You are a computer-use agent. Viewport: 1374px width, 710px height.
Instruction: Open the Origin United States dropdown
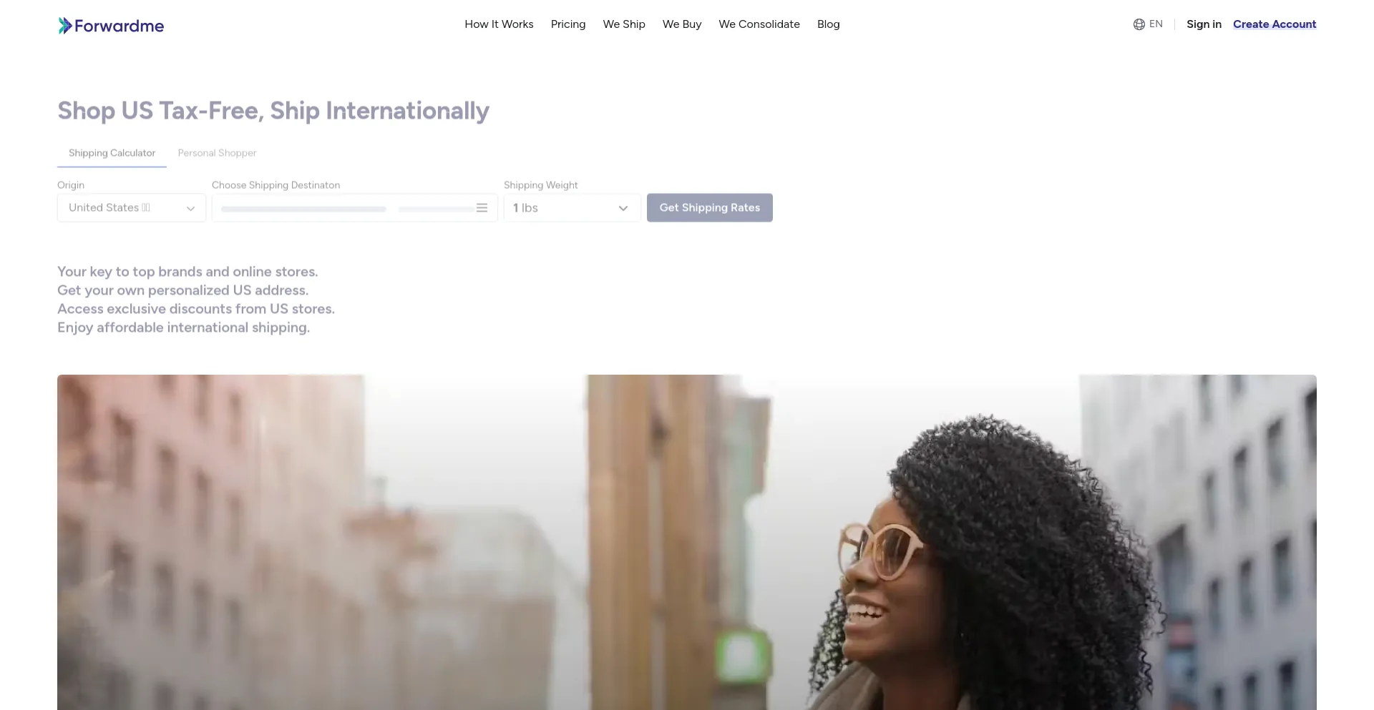coord(132,208)
